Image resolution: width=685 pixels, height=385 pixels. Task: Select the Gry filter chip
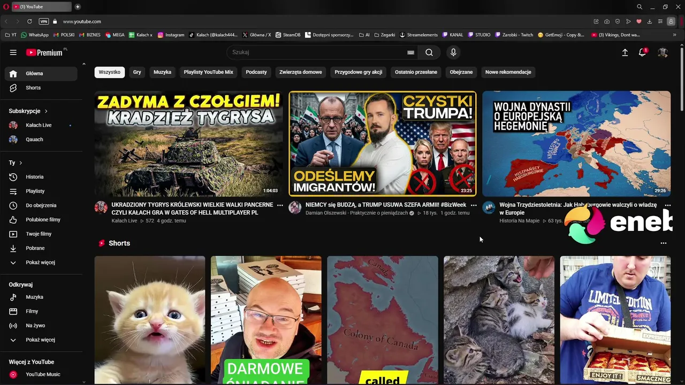(137, 72)
